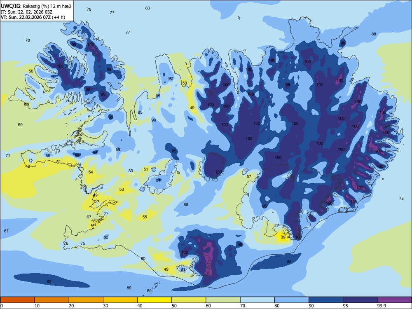This screenshot has height=309, width=412.
Task: Select the dark blue 90–95 legend swatch
Action: (x=326, y=300)
